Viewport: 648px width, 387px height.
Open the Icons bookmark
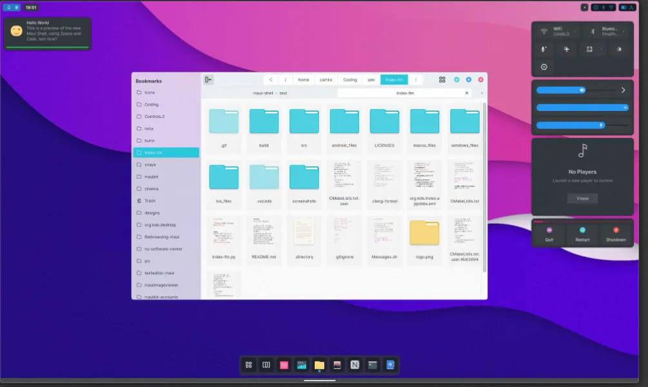click(x=166, y=93)
